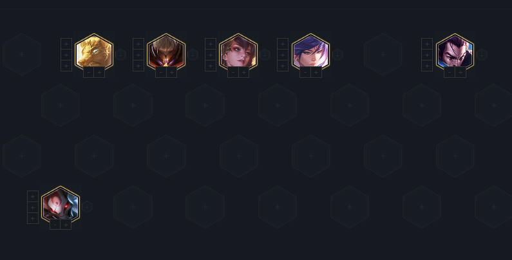Add middle item slot for purple-haired champion
The width and height of the screenshot is (512, 260).
[x=283, y=55]
